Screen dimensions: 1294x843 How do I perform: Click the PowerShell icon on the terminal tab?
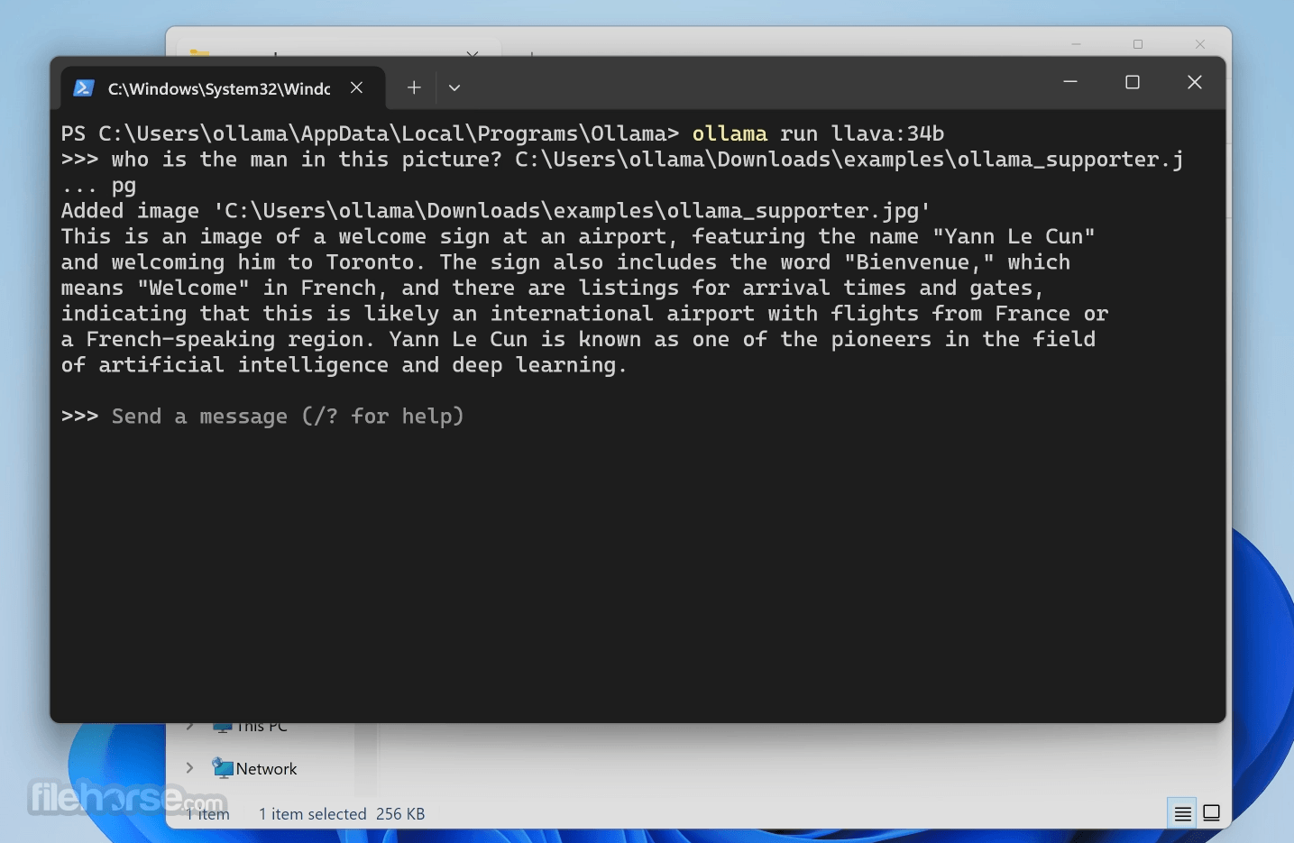[x=84, y=88]
